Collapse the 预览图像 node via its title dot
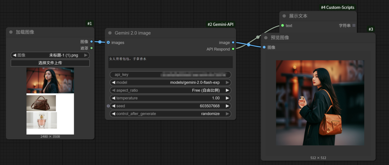This screenshot has width=389, height=165. tap(266, 38)
